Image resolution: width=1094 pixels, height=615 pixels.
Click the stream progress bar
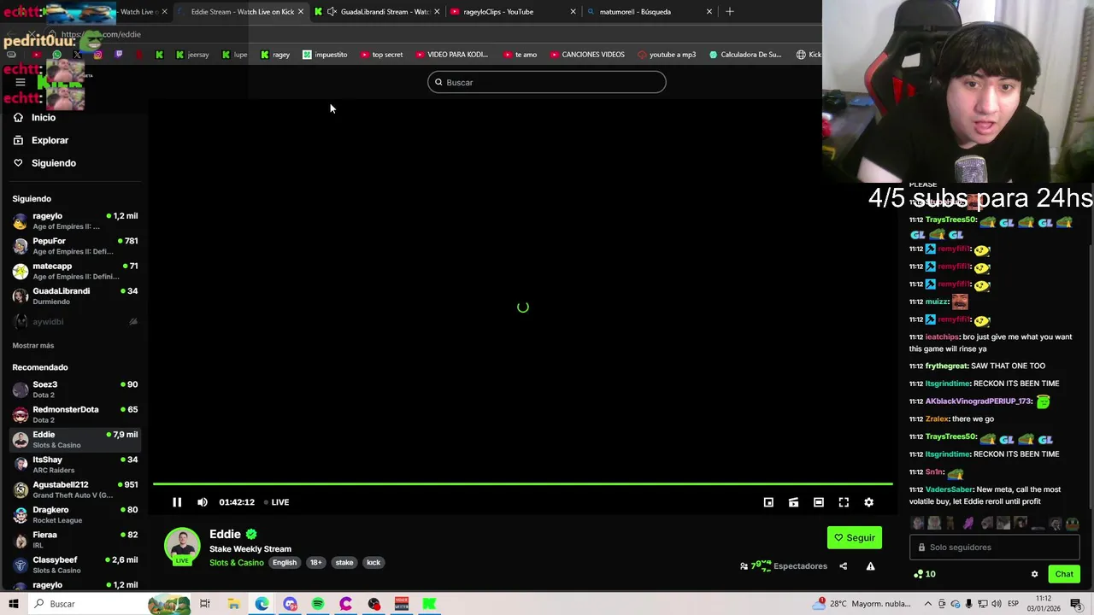click(x=522, y=484)
